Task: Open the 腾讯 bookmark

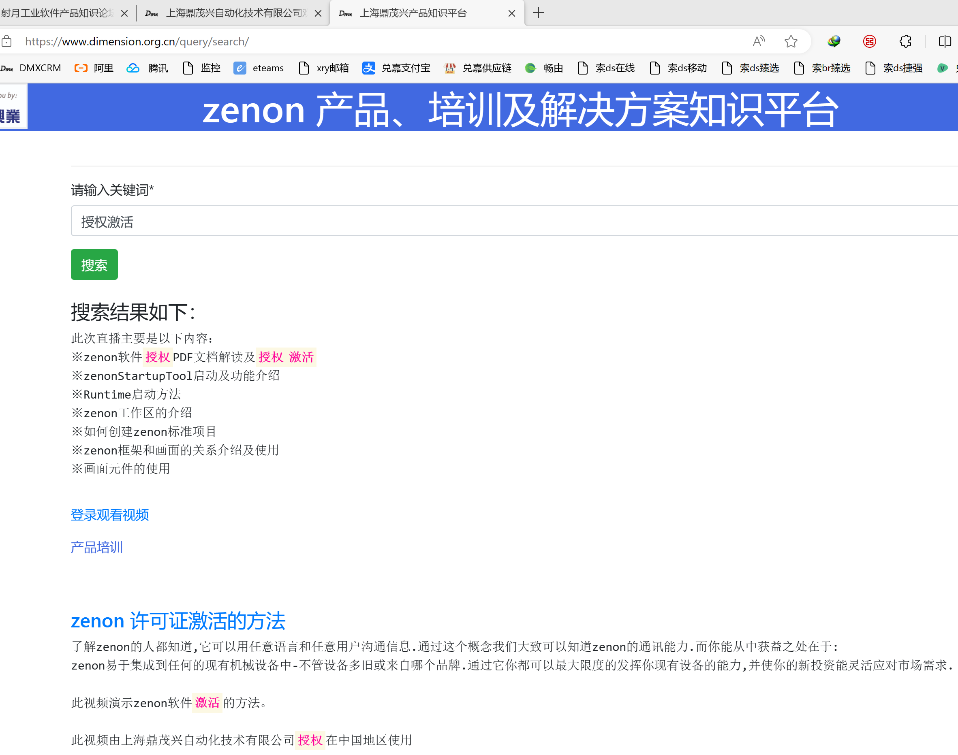Action: (147, 68)
